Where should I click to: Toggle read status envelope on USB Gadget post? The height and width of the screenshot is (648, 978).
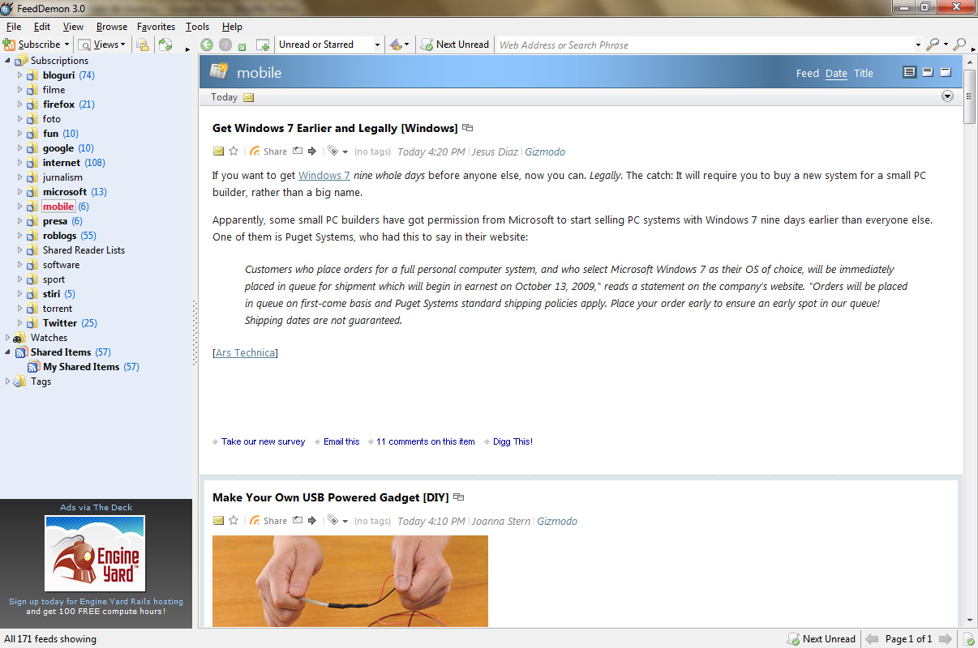[x=218, y=521]
